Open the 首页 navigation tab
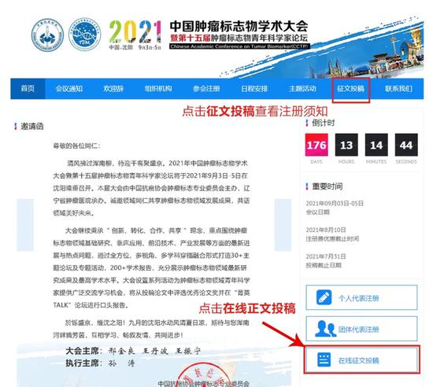The width and height of the screenshot is (433, 387). (x=28, y=89)
